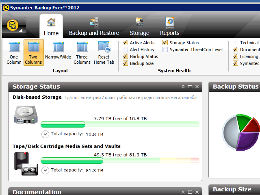The height and width of the screenshot is (195, 260).
Task: Select the Two Columns layout
Action: coord(33,52)
